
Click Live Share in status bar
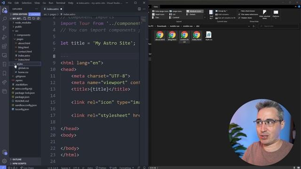coord(27,168)
